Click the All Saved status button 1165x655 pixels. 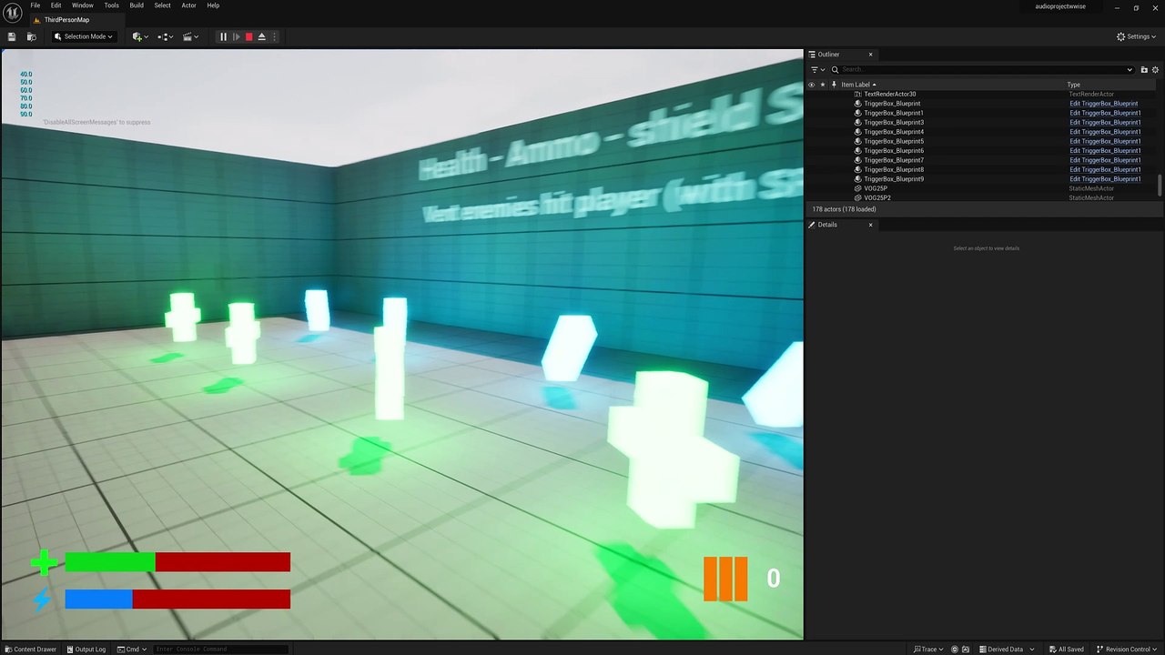[x=1066, y=649]
